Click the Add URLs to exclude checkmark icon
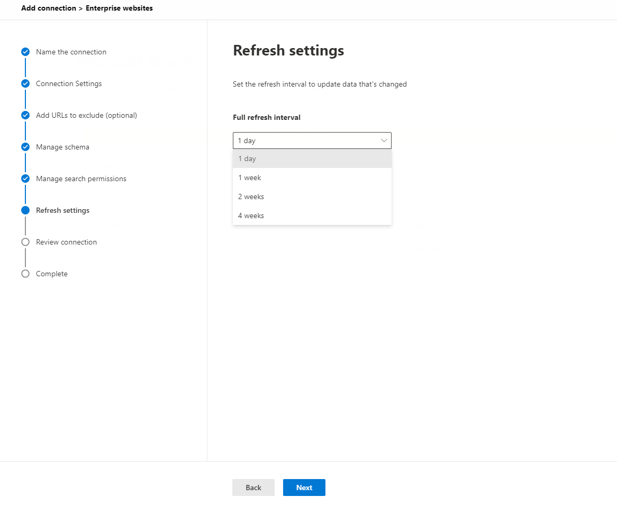617x506 pixels. pyautogui.click(x=25, y=115)
